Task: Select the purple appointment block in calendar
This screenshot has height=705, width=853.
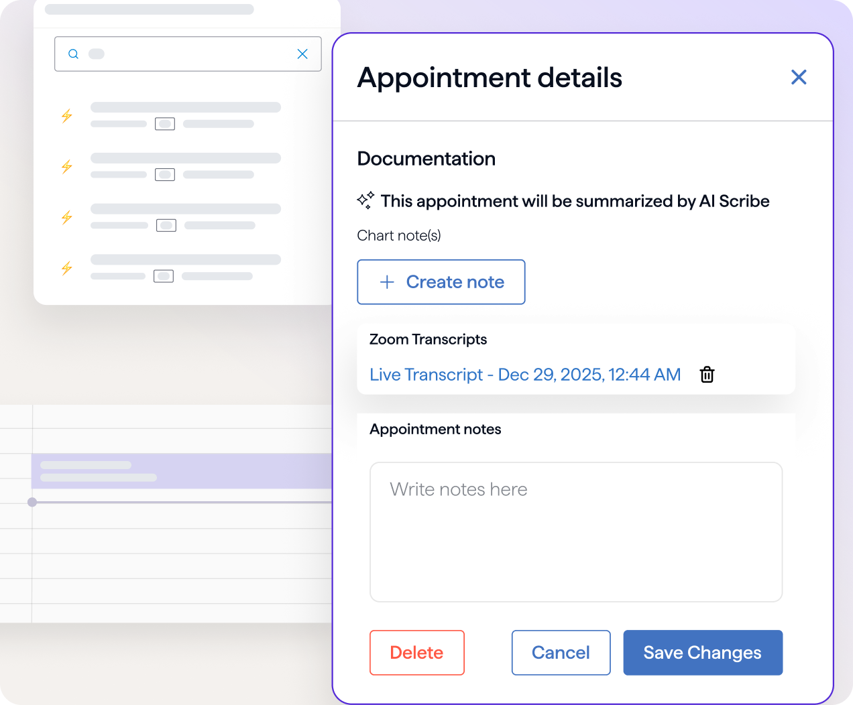Action: coord(182,471)
